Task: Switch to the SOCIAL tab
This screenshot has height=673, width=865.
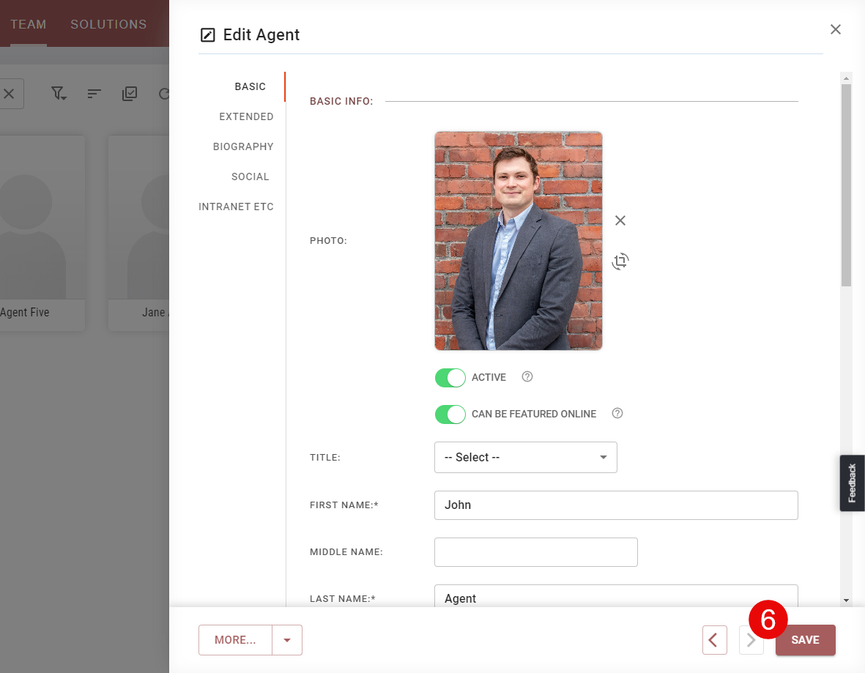Action: click(250, 176)
